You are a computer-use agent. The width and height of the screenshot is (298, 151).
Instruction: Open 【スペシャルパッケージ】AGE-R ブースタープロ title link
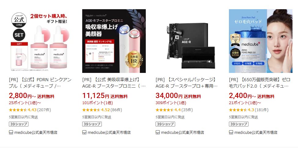click(x=187, y=83)
